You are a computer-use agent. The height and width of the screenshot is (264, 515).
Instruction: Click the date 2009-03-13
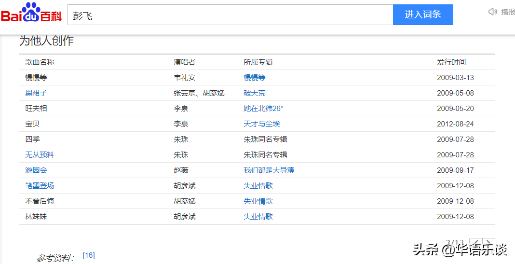tap(455, 78)
